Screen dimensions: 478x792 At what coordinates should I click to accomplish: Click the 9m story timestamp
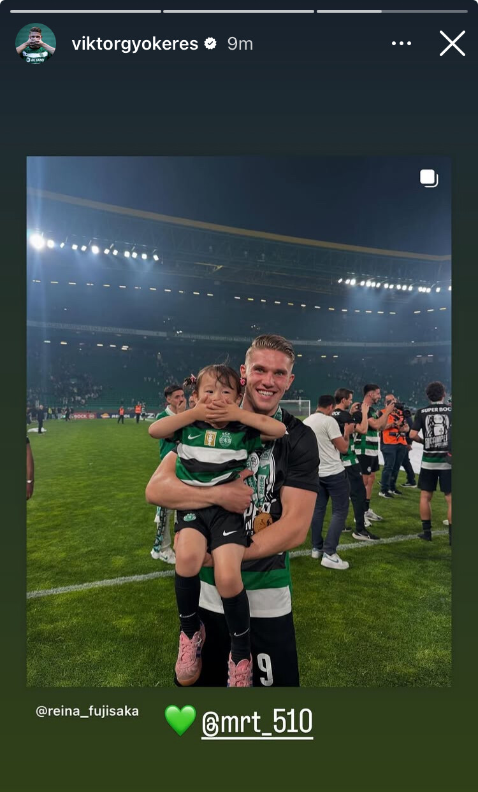(240, 43)
